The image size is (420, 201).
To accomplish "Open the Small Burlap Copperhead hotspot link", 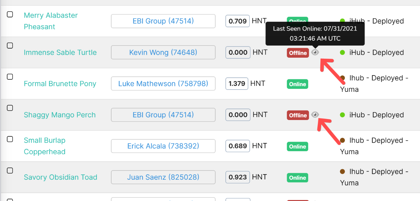I will (x=45, y=146).
